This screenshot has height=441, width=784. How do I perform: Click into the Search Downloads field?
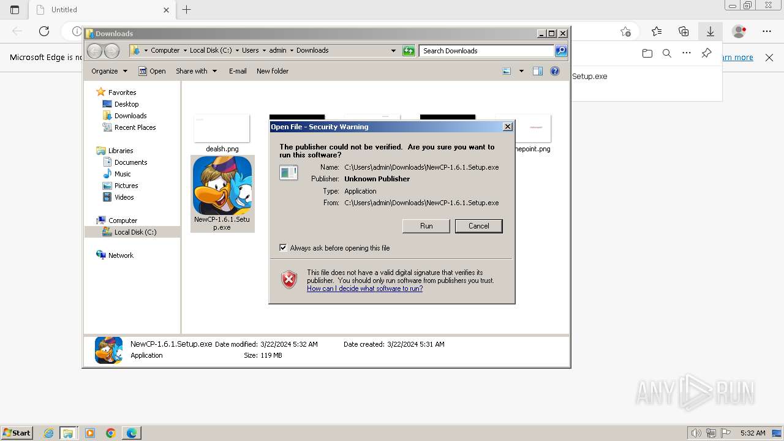click(487, 51)
